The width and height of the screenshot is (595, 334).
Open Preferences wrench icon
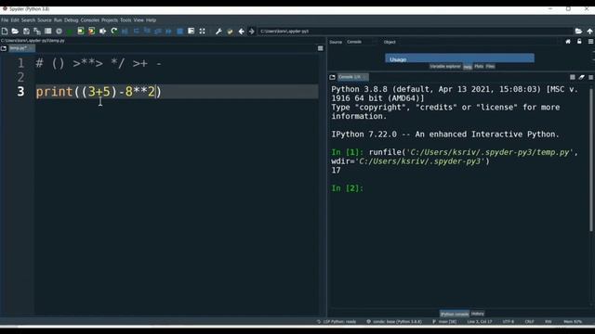[x=218, y=32]
